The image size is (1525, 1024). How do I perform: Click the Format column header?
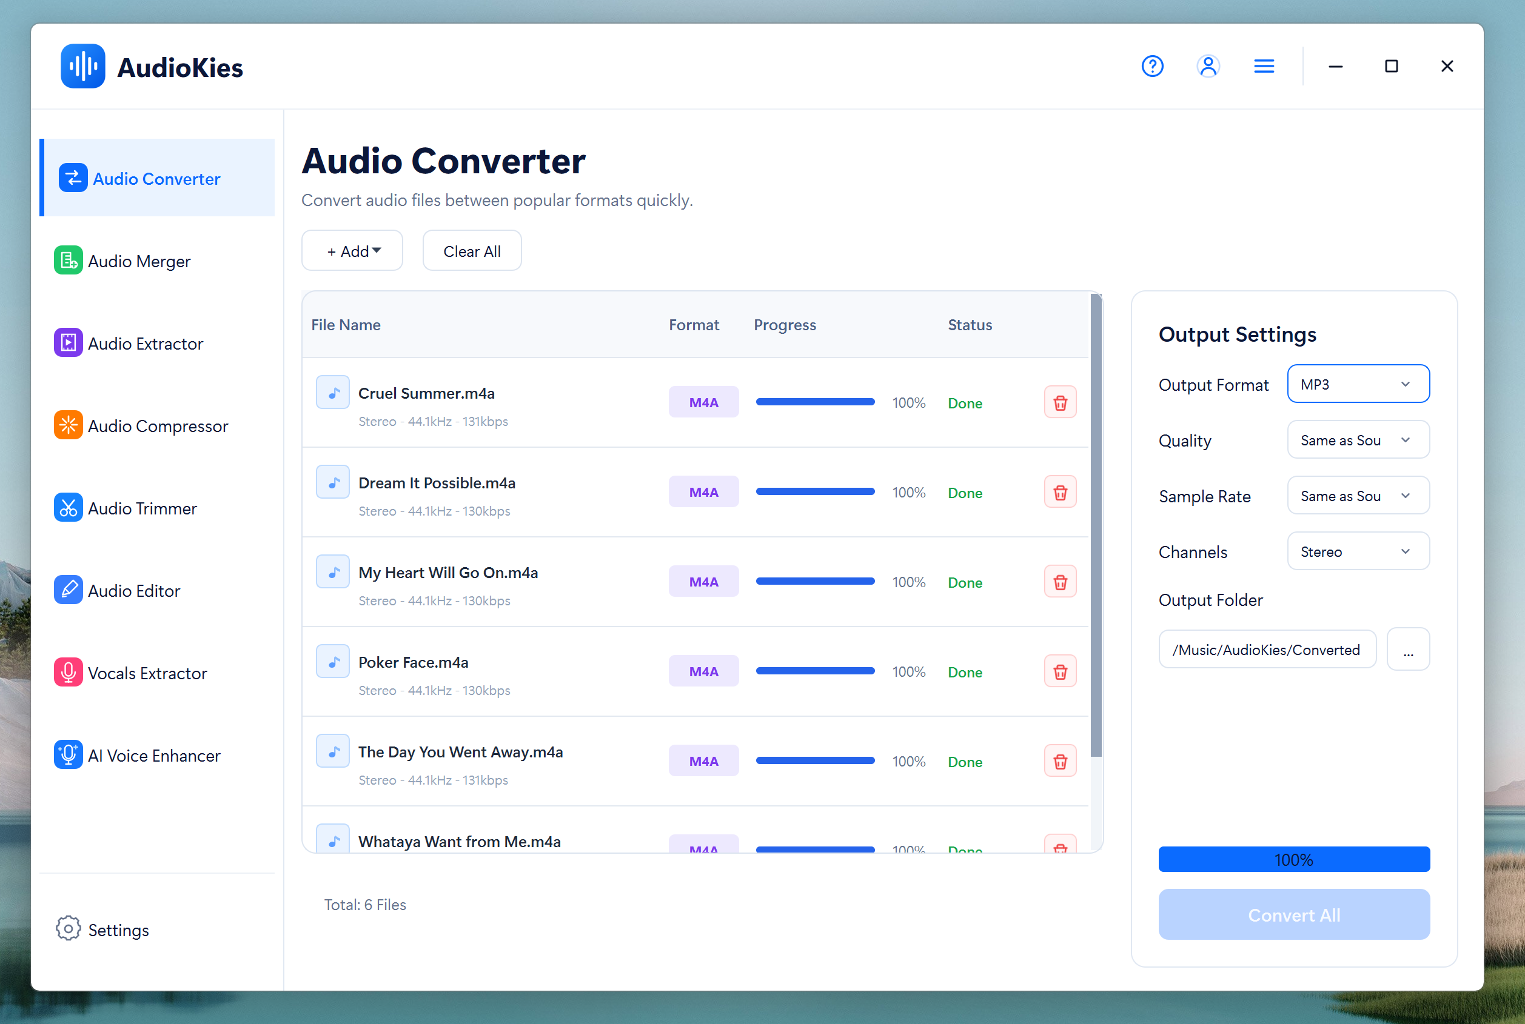pyautogui.click(x=693, y=325)
